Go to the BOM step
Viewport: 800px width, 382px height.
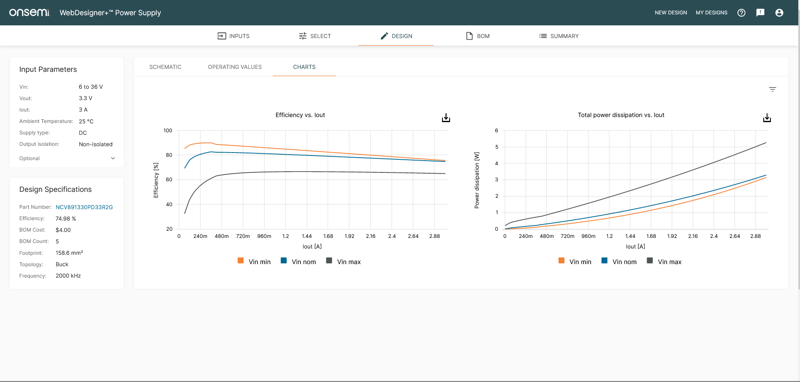[x=477, y=36]
